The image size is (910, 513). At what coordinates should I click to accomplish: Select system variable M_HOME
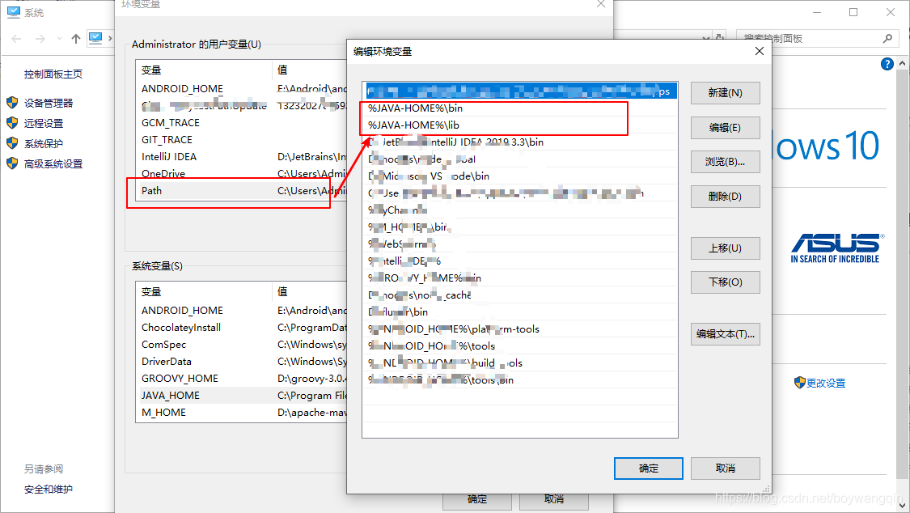[x=241, y=412]
